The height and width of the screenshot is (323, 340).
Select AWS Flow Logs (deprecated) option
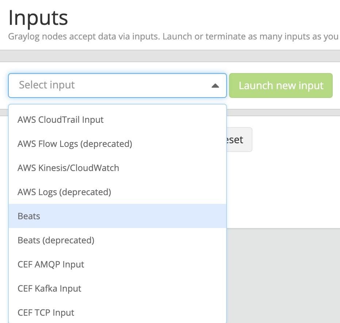(x=75, y=144)
